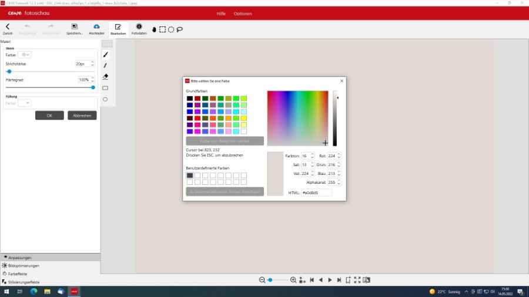Select the rectangular selection tool
529x297 pixels.
(163, 29)
